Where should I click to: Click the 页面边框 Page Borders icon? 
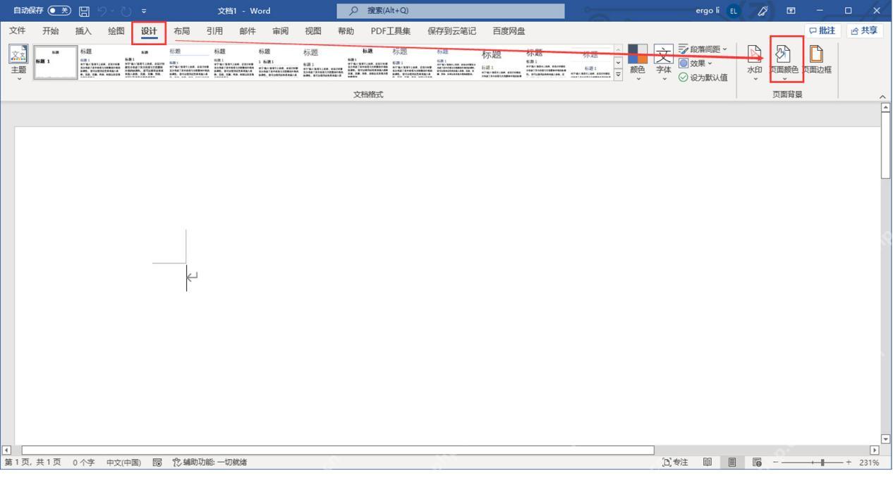pyautogui.click(x=817, y=61)
